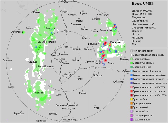Select the Пинск city marker
This screenshot has height=123, width=168.
tap(111, 61)
